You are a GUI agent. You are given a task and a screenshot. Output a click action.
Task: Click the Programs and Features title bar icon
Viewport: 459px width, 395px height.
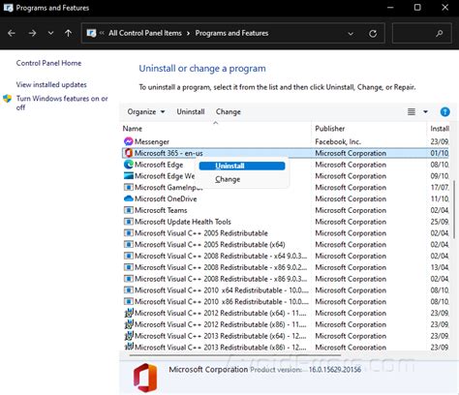point(8,8)
